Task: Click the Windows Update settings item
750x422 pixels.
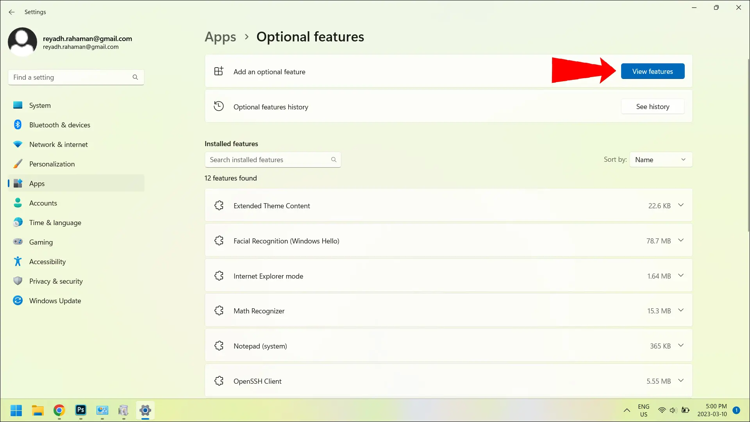Action: point(55,300)
